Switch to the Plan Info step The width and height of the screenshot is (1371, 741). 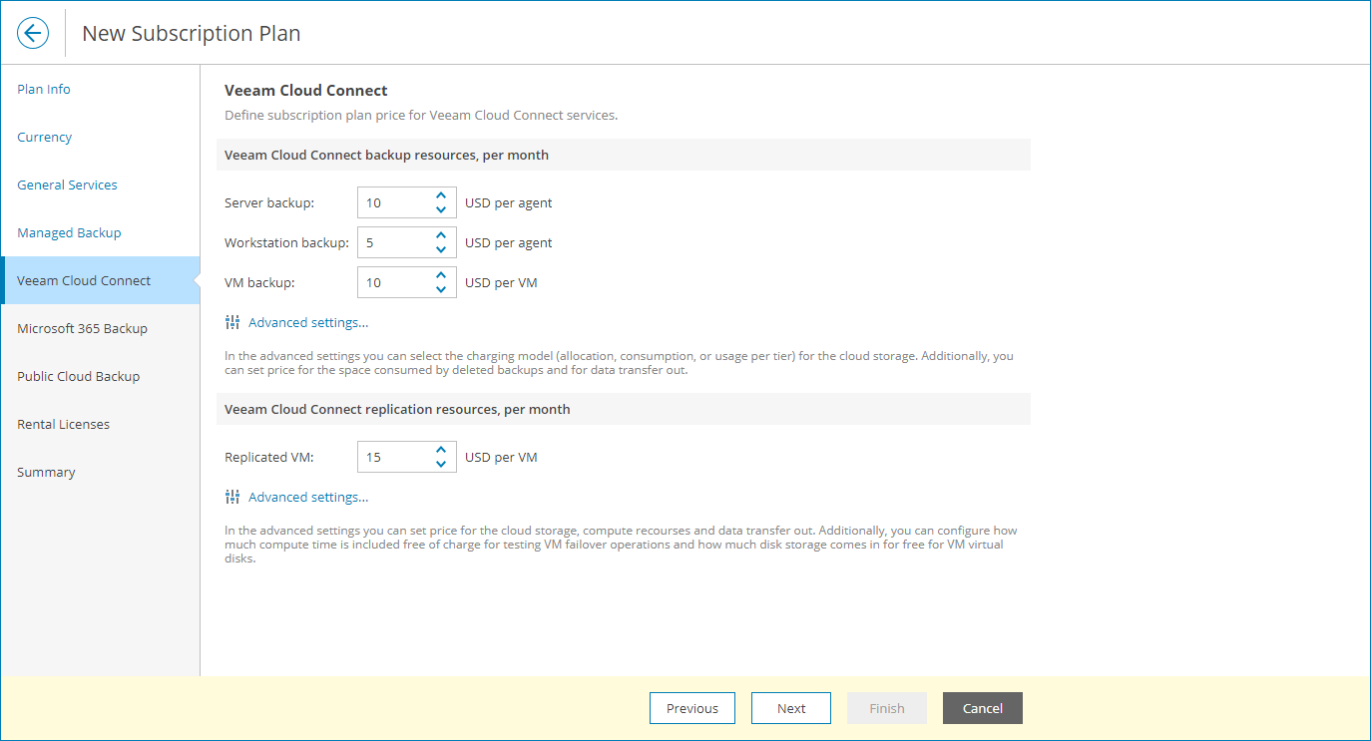coord(43,89)
